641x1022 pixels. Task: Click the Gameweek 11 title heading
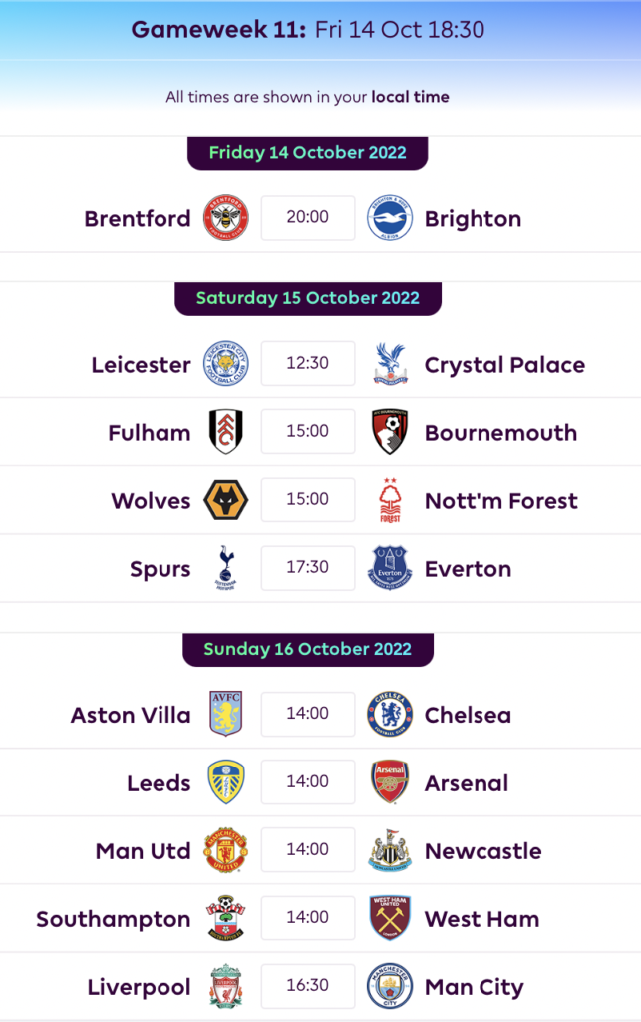(308, 29)
